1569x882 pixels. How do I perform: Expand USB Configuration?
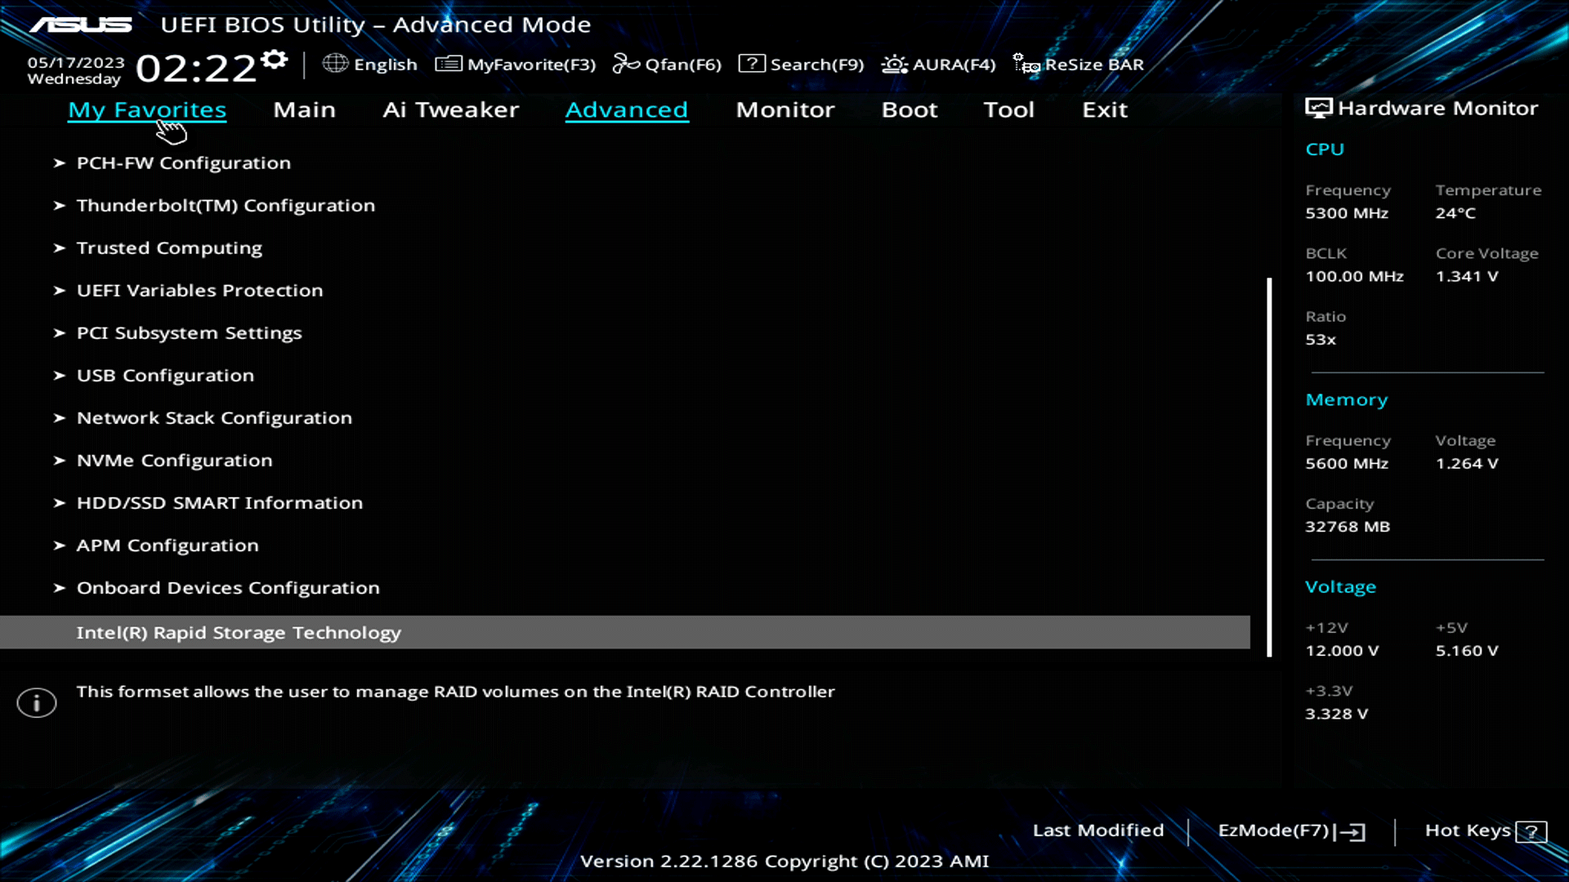coord(165,375)
